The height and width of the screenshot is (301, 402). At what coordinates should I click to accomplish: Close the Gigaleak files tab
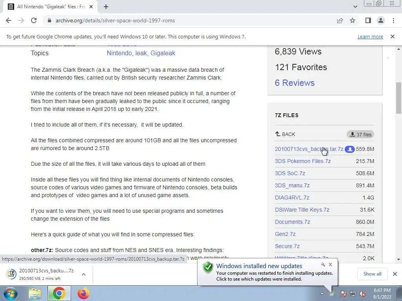tap(91, 7)
